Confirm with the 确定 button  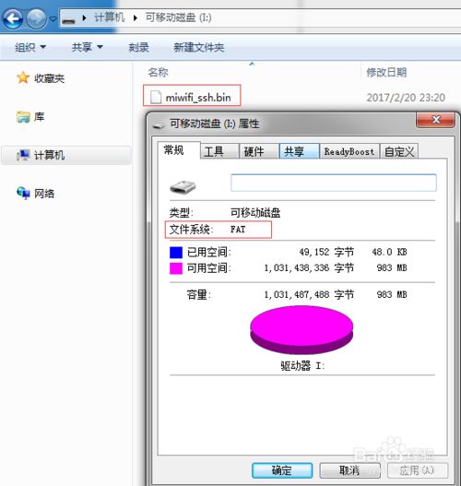[282, 470]
